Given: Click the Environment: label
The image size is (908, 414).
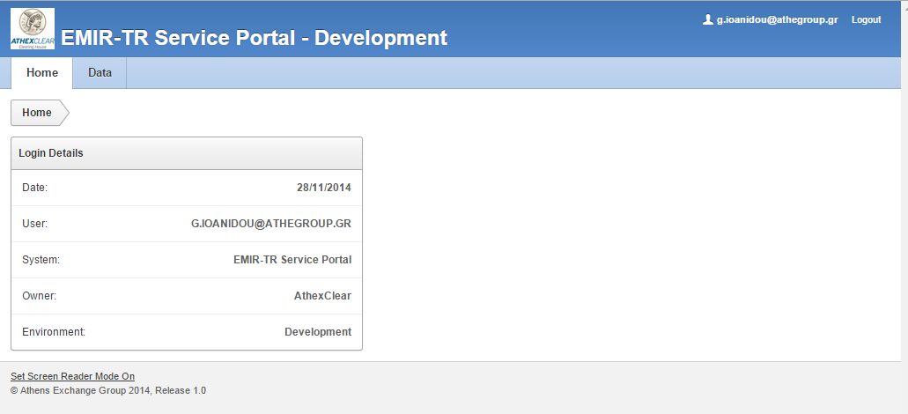Looking at the screenshot, I should pyautogui.click(x=54, y=332).
